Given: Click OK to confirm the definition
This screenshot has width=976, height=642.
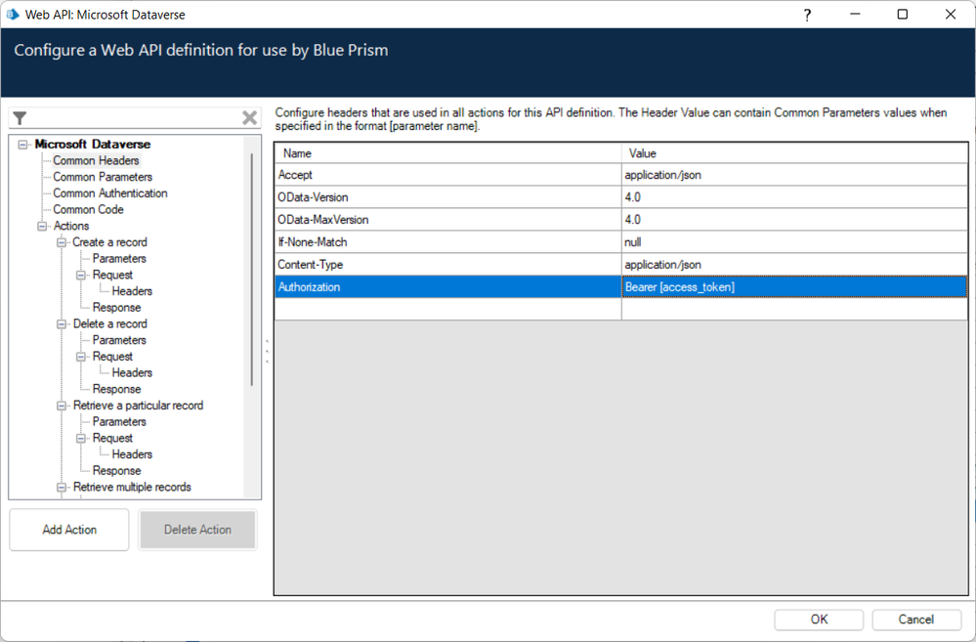Looking at the screenshot, I should pyautogui.click(x=818, y=619).
